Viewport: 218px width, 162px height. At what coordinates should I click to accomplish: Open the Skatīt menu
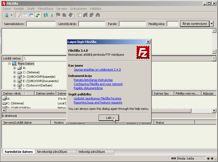pos(31,9)
